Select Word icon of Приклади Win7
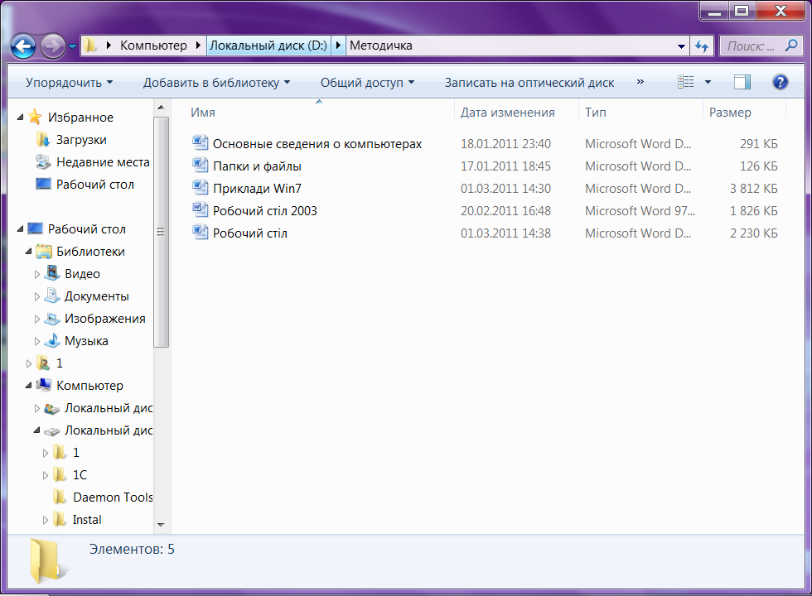The width and height of the screenshot is (812, 596). coord(200,188)
